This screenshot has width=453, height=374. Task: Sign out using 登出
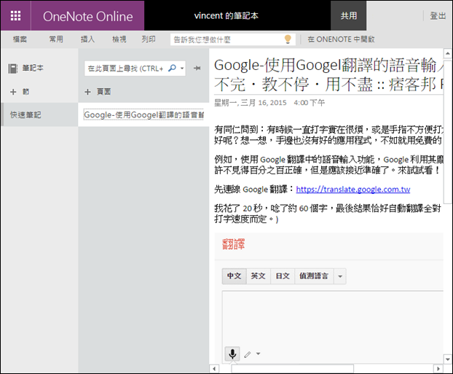point(438,15)
